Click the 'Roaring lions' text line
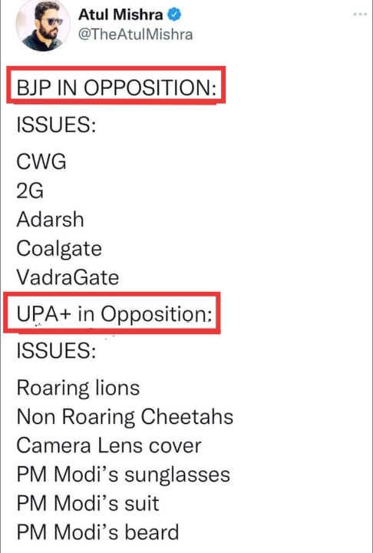This screenshot has height=553, width=373. tap(78, 389)
